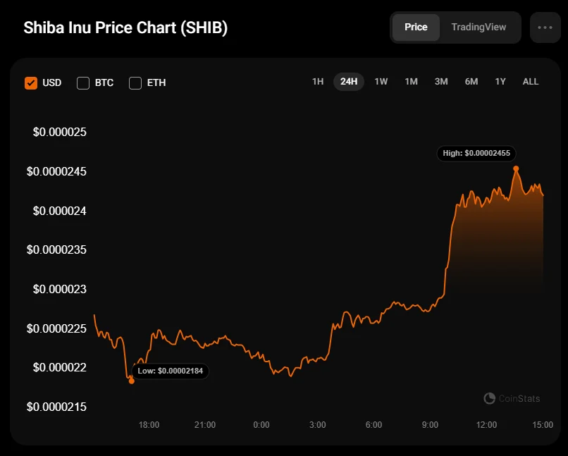Select the 24H time range
568x456 pixels.
click(349, 82)
